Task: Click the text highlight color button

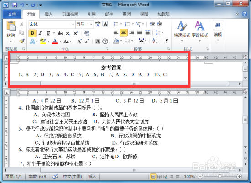Action: coord(42,42)
